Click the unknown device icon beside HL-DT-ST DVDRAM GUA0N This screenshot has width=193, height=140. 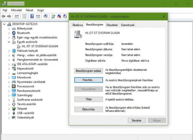point(19,47)
